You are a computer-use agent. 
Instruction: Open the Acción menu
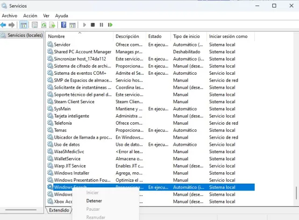[x=30, y=15]
